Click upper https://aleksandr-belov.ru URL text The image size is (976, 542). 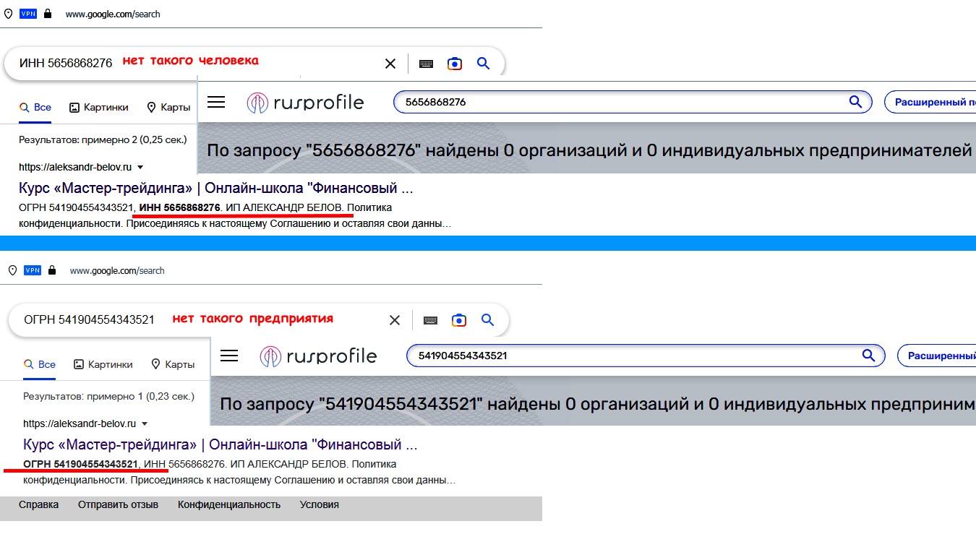point(75,167)
